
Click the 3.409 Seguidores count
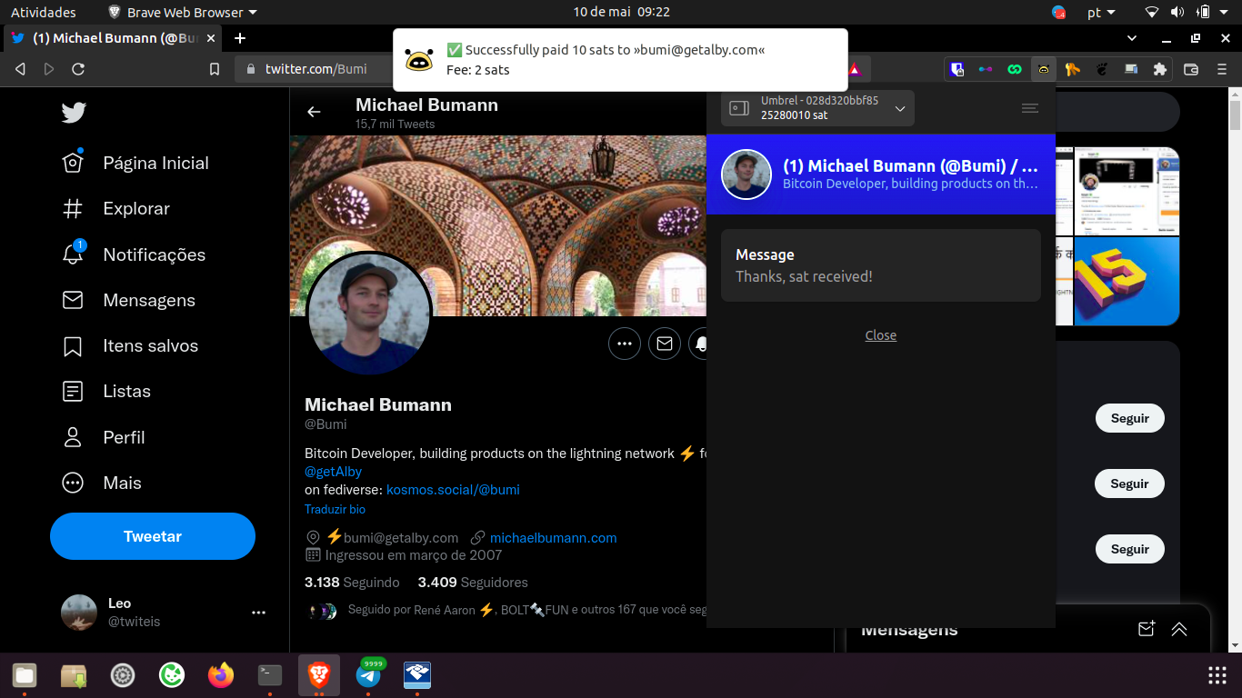point(473,583)
